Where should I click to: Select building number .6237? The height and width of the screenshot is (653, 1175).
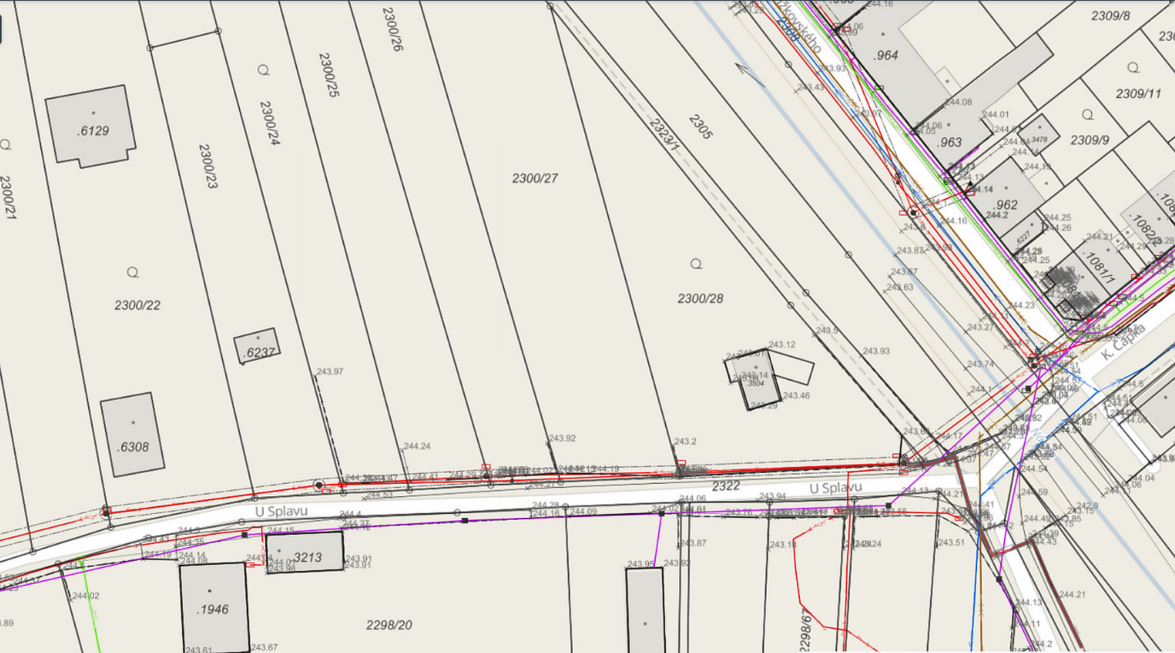tap(259, 353)
